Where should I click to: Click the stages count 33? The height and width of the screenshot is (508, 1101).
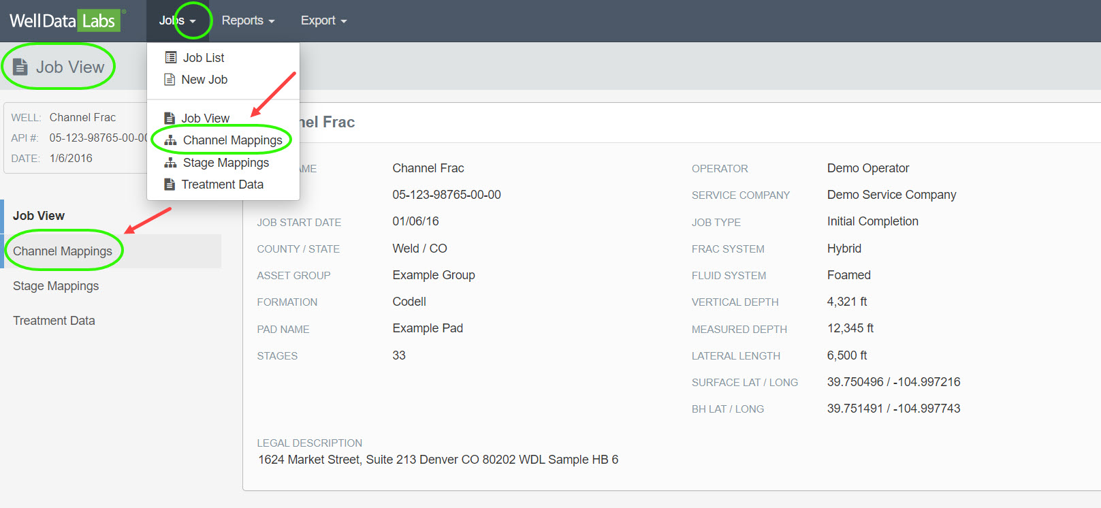coord(399,355)
